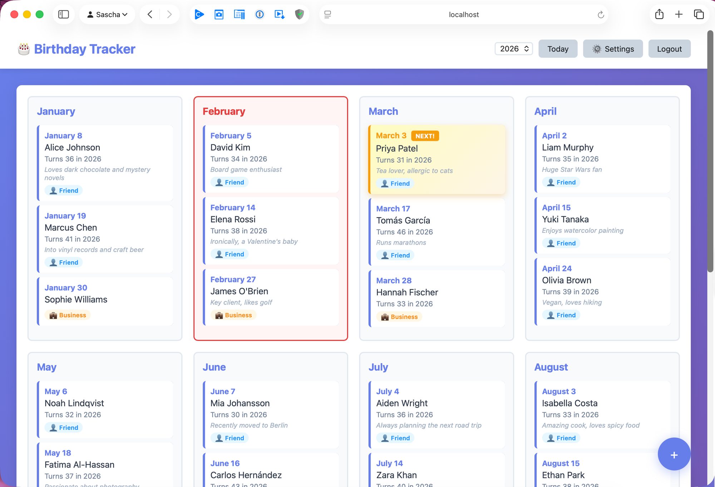Toggle the sidebar with the sidebar icon
The image size is (715, 487).
pos(63,14)
